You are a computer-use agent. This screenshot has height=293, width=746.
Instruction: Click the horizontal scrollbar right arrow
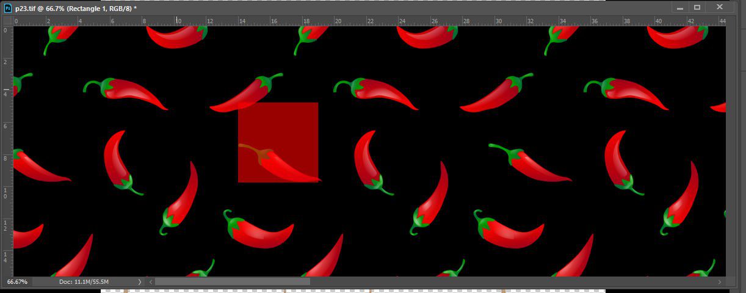(x=719, y=282)
